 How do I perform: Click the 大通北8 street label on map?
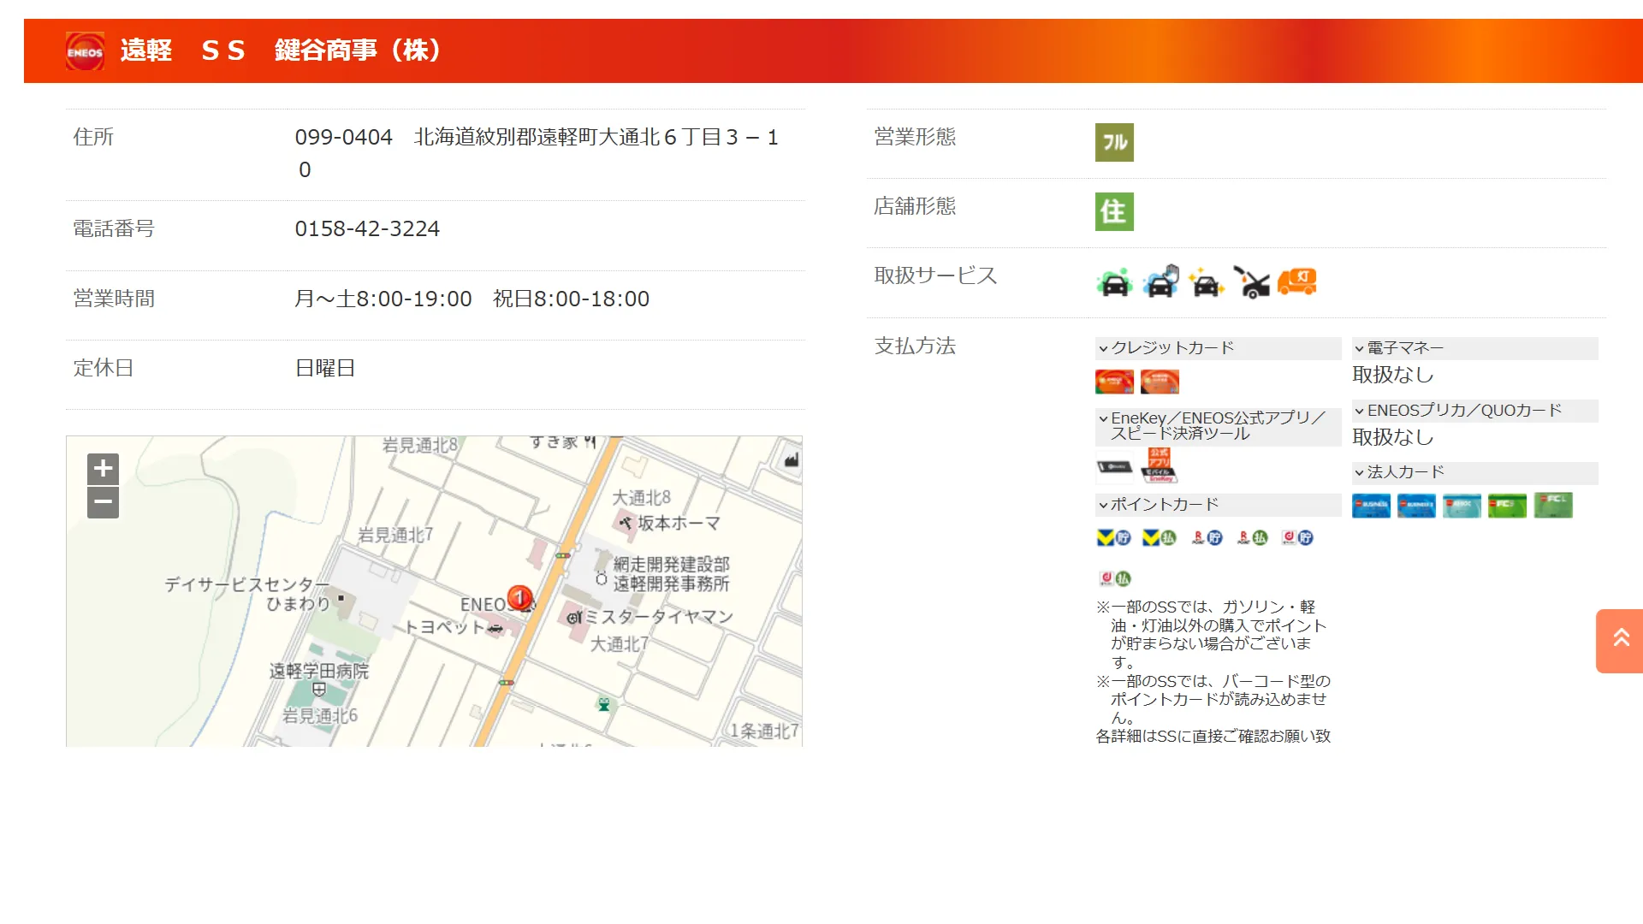pos(642,498)
